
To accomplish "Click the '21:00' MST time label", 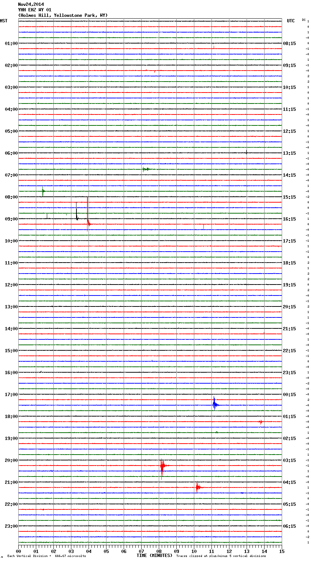I will (x=11, y=482).
